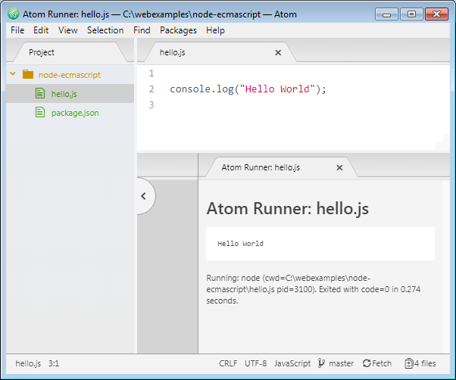Collapse the tree view with arrow handle
Image resolution: width=456 pixels, height=380 pixels.
tap(144, 196)
